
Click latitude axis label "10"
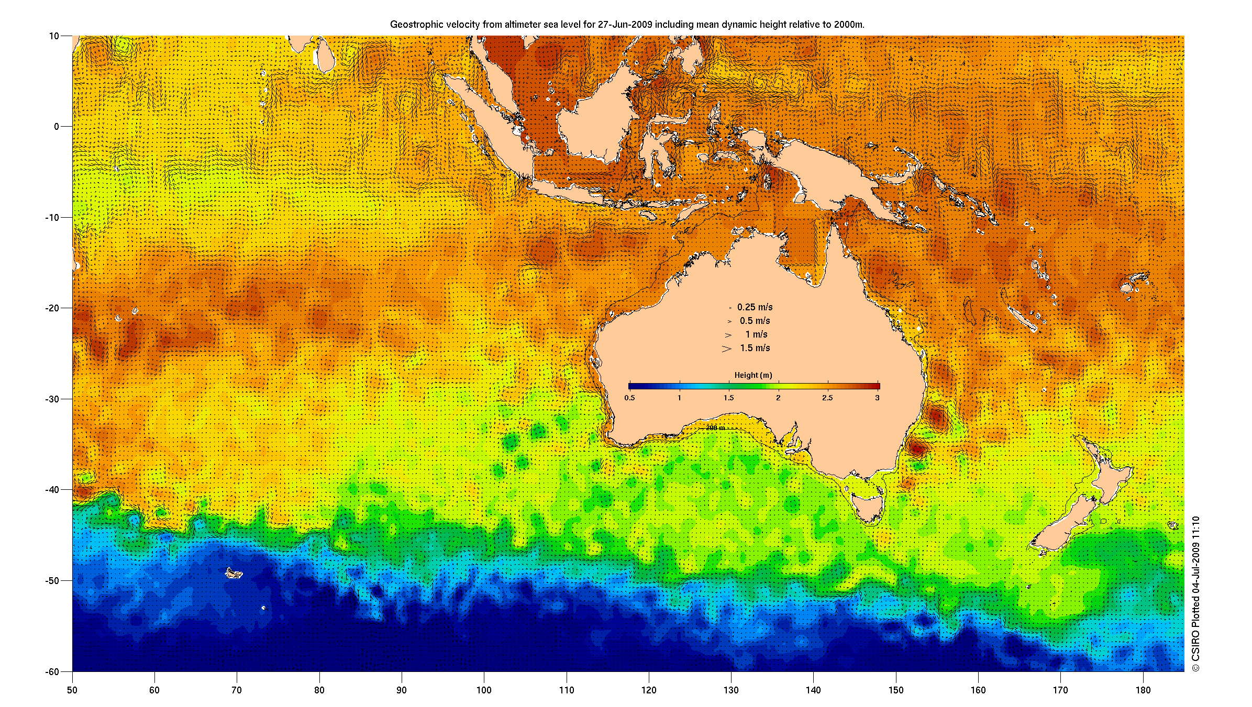(54, 36)
